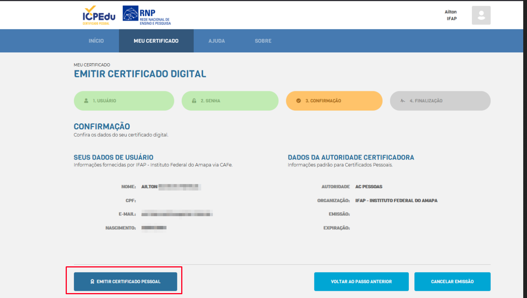This screenshot has height=298, width=527.
Task: Click the Seus Dados de Usuário heading
Action: [114, 157]
